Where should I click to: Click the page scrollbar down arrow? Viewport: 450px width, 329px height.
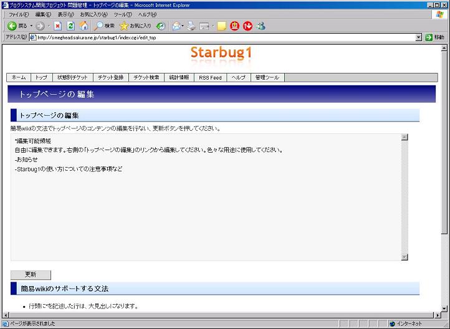click(444, 307)
